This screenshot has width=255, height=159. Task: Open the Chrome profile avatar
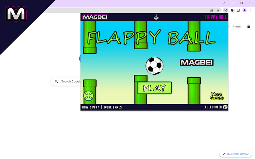pyautogui.click(x=244, y=10)
